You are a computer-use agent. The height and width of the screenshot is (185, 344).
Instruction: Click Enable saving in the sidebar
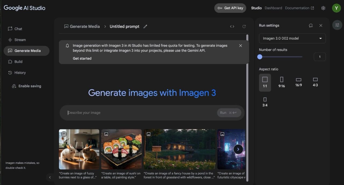point(27,86)
